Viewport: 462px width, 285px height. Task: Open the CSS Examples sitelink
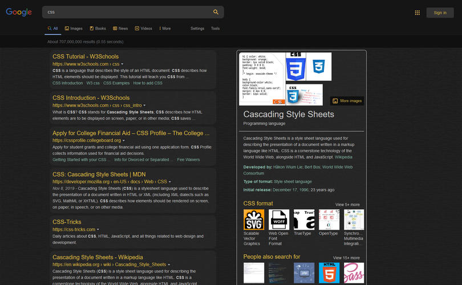point(116,83)
